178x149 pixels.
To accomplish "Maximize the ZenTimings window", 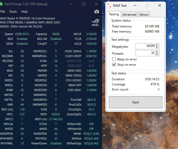I will click(84, 4).
